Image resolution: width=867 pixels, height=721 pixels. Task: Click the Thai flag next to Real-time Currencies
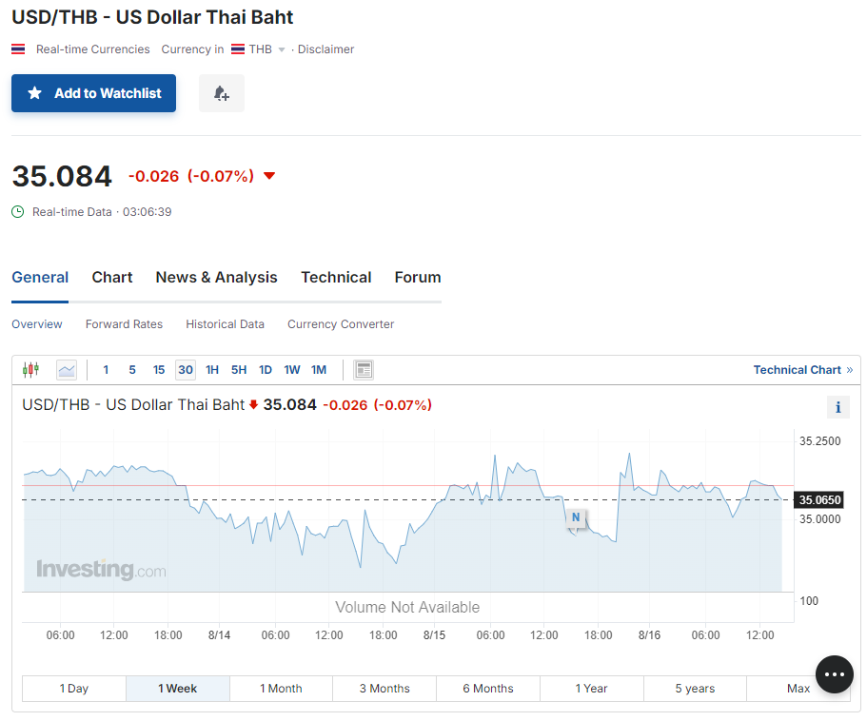tap(18, 49)
